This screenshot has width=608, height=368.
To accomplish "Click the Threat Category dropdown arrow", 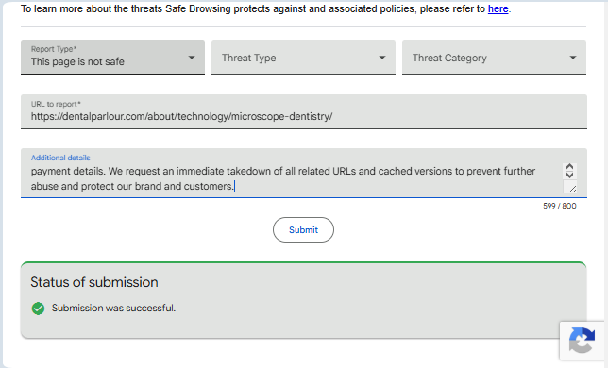I will click(573, 58).
